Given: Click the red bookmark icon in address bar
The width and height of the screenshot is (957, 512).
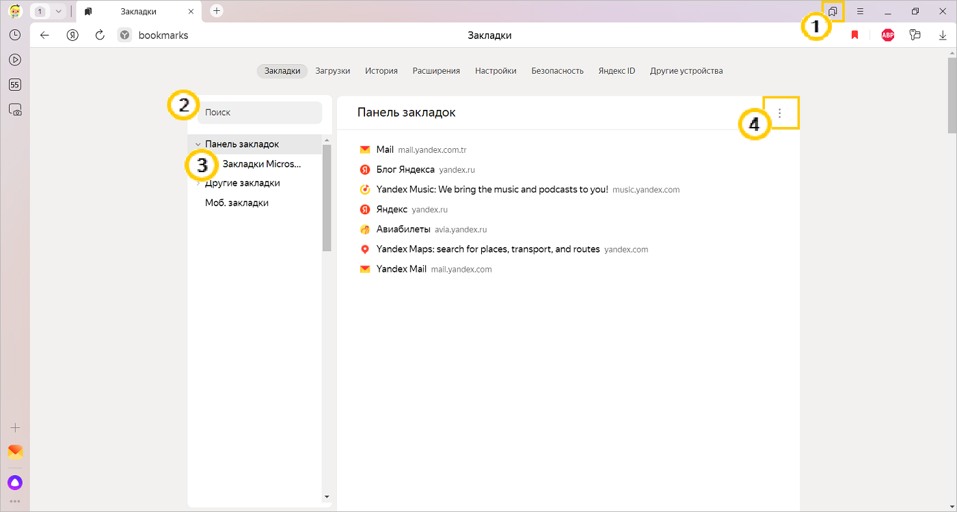Looking at the screenshot, I should 854,35.
